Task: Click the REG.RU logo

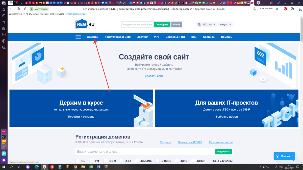Action: pos(85,24)
